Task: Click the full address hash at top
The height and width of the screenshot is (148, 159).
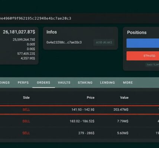Action: coord(36,18)
